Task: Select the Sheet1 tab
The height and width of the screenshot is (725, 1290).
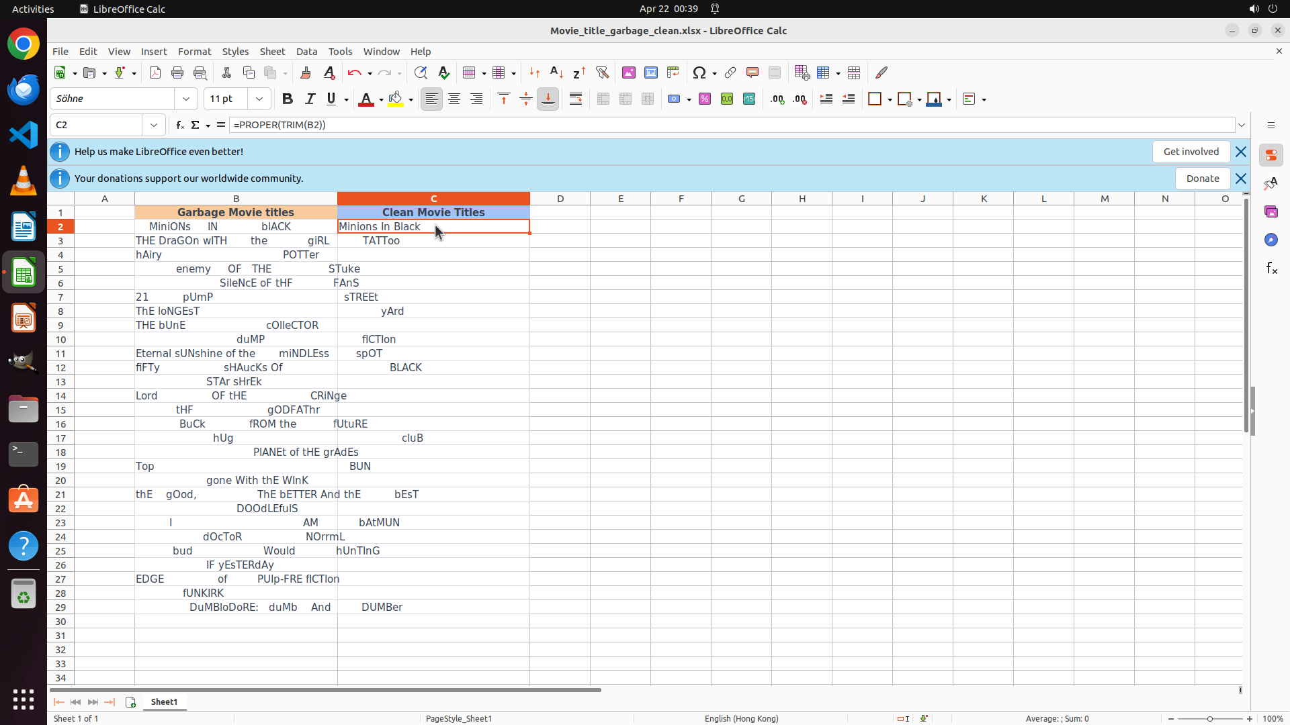Action: (x=164, y=702)
